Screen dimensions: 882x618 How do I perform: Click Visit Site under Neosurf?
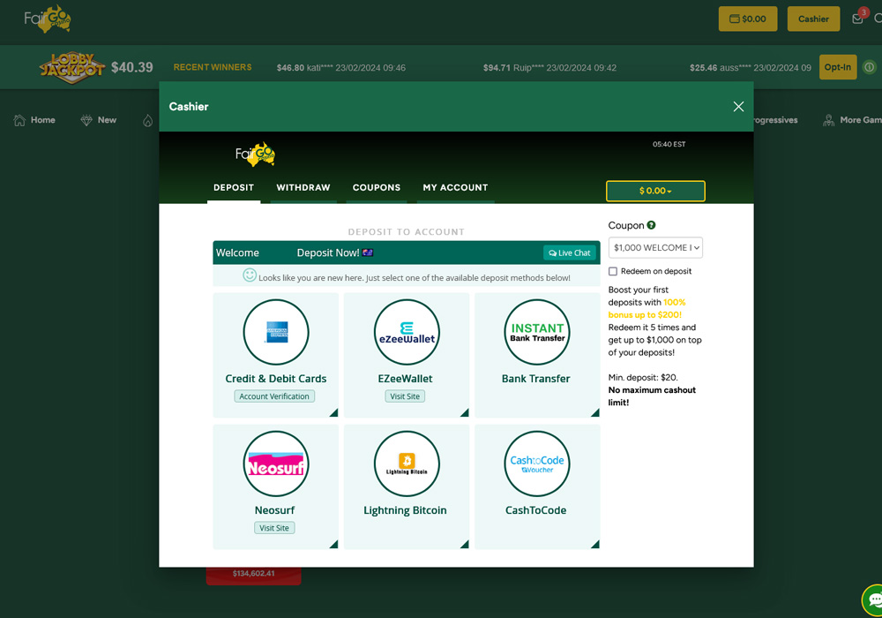[274, 528]
